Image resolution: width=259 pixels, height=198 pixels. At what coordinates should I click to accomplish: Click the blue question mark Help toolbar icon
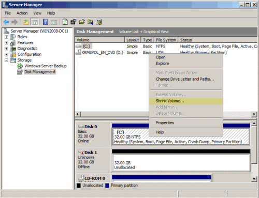point(45,22)
